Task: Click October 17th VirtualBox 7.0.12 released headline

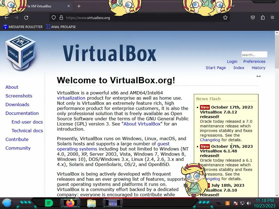Action: 226,112
